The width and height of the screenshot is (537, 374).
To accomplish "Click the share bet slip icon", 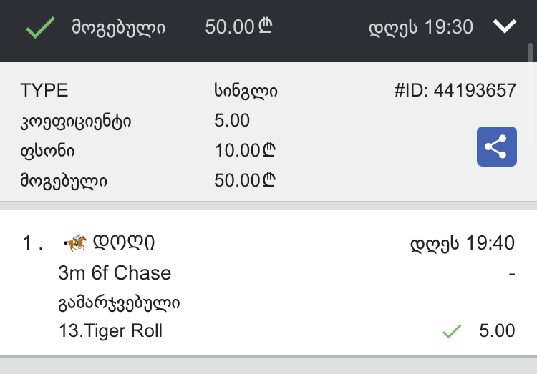I will (x=496, y=147).
